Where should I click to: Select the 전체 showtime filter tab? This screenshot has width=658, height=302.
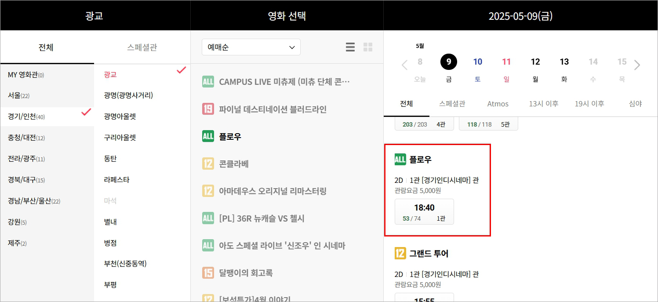[x=407, y=104]
